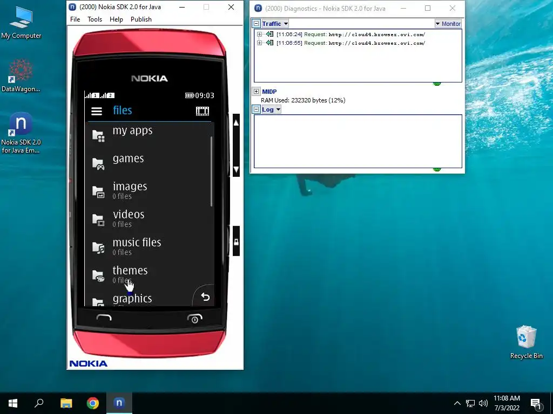Open the videos folder icon
553x414 pixels.
click(x=98, y=219)
